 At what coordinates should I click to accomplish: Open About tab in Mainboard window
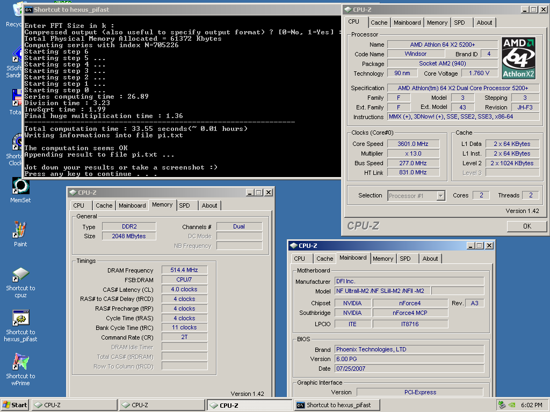[430, 259]
